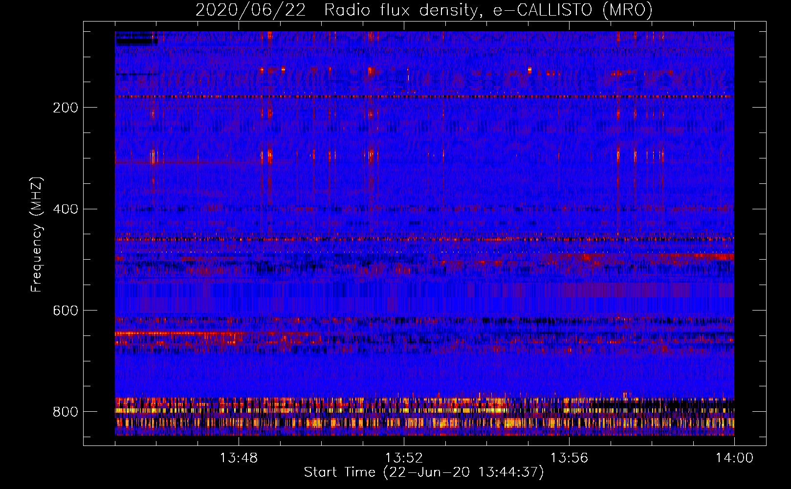Click the 14:00 time tick label
Screen dimensions: 791x489
[734, 458]
